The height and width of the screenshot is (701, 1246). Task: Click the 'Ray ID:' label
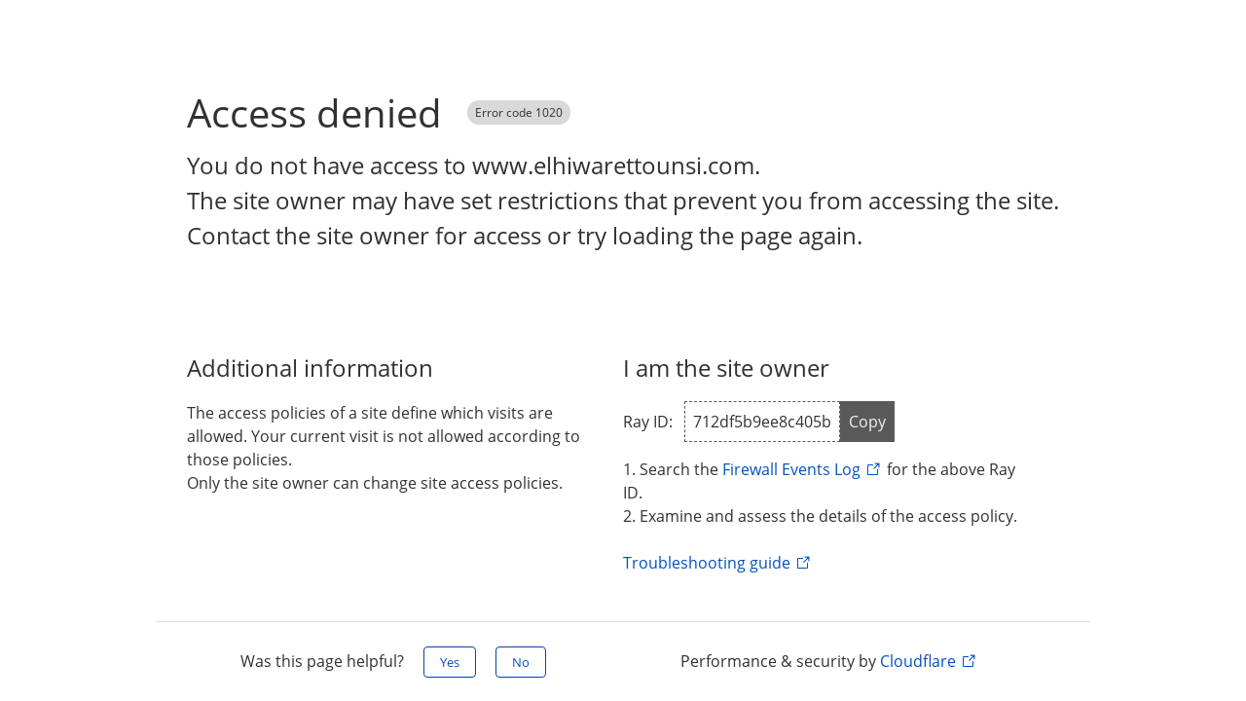tap(647, 422)
